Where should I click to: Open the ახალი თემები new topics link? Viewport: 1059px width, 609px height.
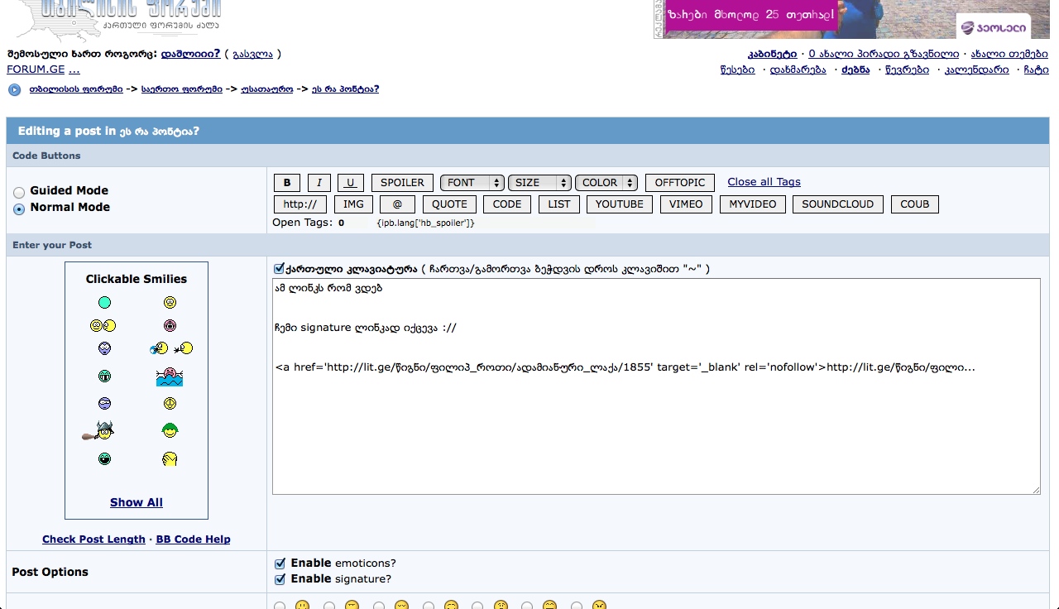(1010, 54)
